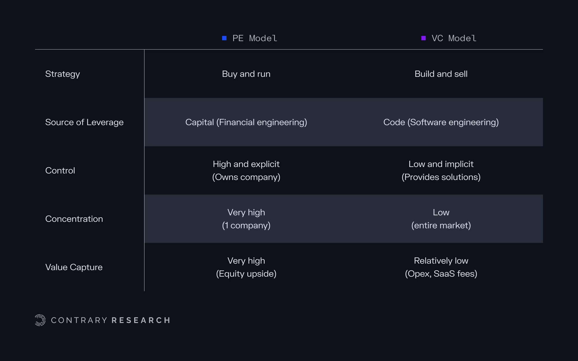This screenshot has height=361, width=578.
Task: Select "Code (Software engineering)" cell text
Action: [x=441, y=122]
